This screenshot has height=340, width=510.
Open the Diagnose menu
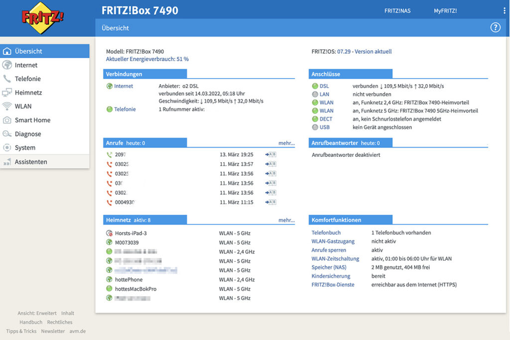45,134
